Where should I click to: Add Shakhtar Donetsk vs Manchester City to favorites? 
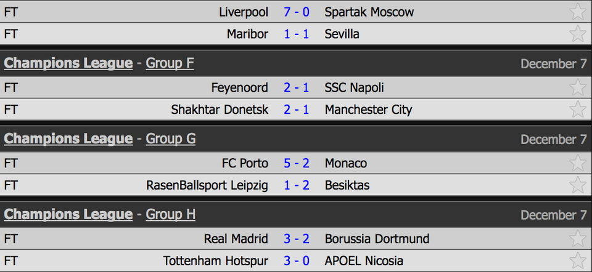[x=578, y=110]
